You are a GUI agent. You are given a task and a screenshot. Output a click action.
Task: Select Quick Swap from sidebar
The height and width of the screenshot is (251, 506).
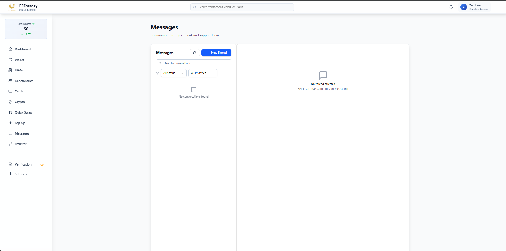(23, 112)
